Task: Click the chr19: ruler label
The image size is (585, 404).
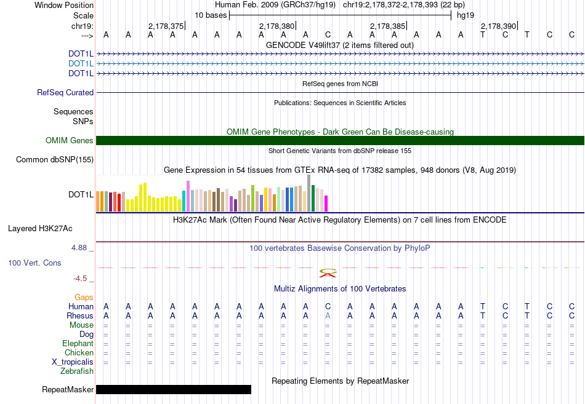Action: point(82,26)
